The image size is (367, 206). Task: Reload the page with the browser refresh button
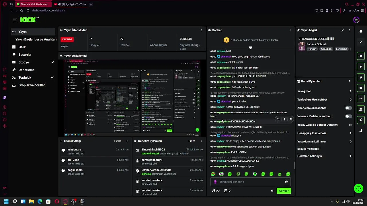(22, 11)
